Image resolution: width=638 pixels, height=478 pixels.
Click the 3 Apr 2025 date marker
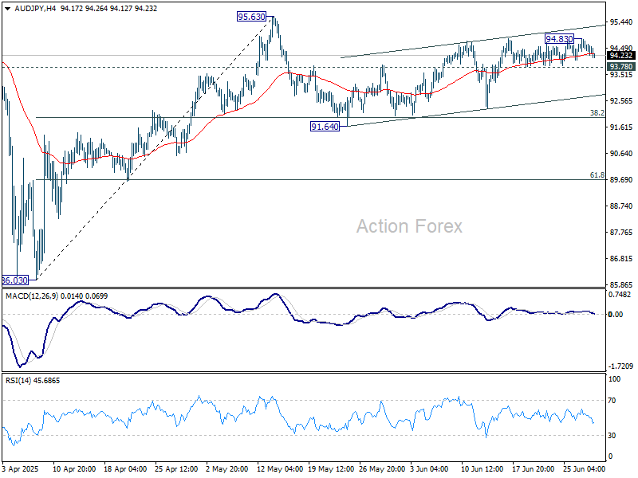(x=19, y=468)
